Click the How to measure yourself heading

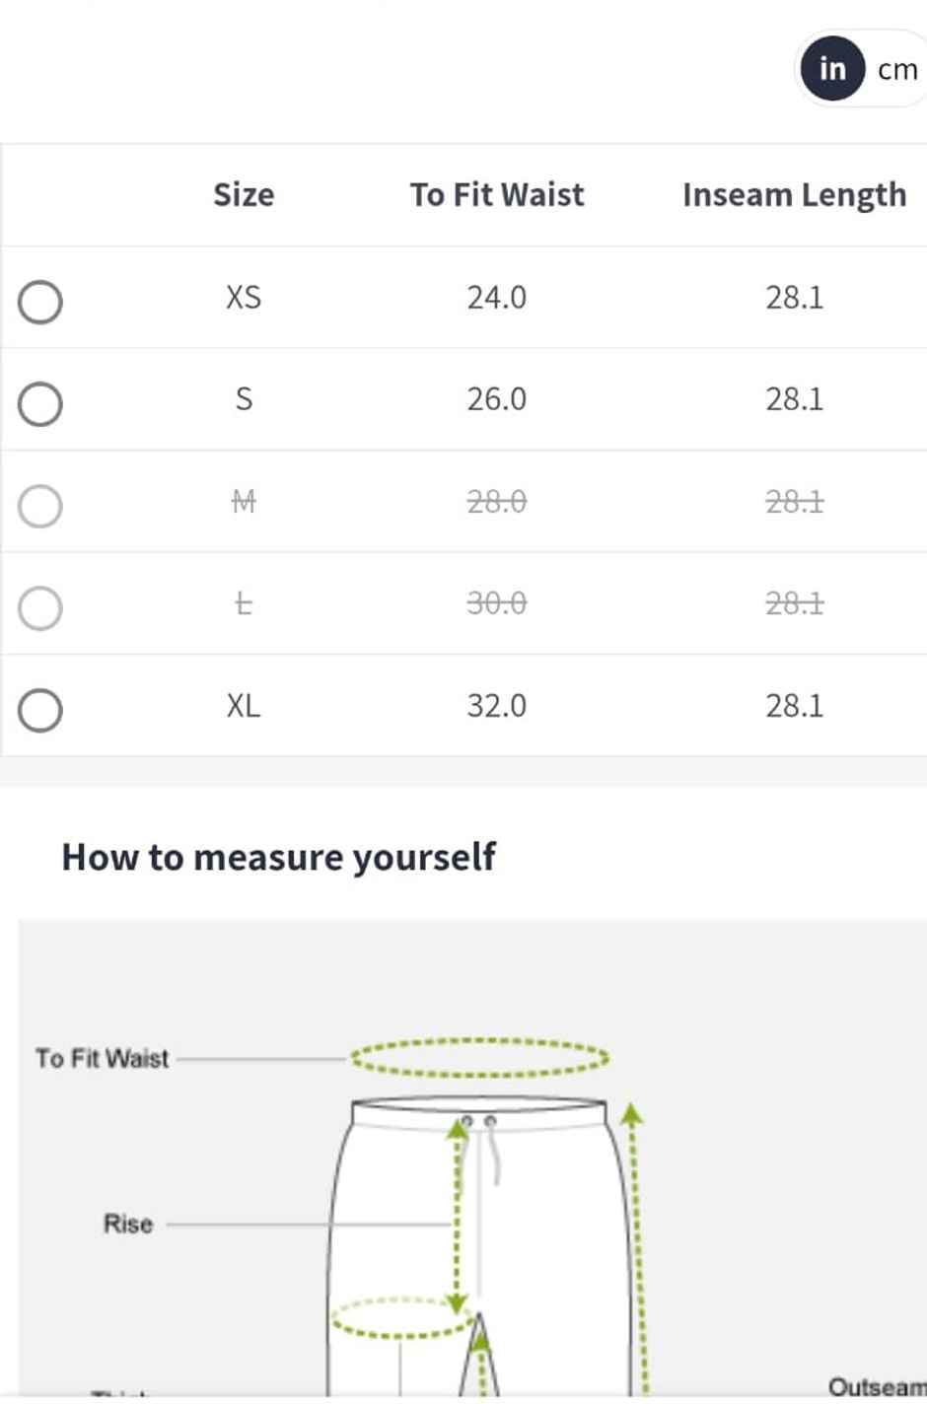coord(278,857)
